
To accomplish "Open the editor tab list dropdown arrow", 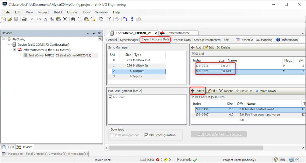I will coord(303,33).
